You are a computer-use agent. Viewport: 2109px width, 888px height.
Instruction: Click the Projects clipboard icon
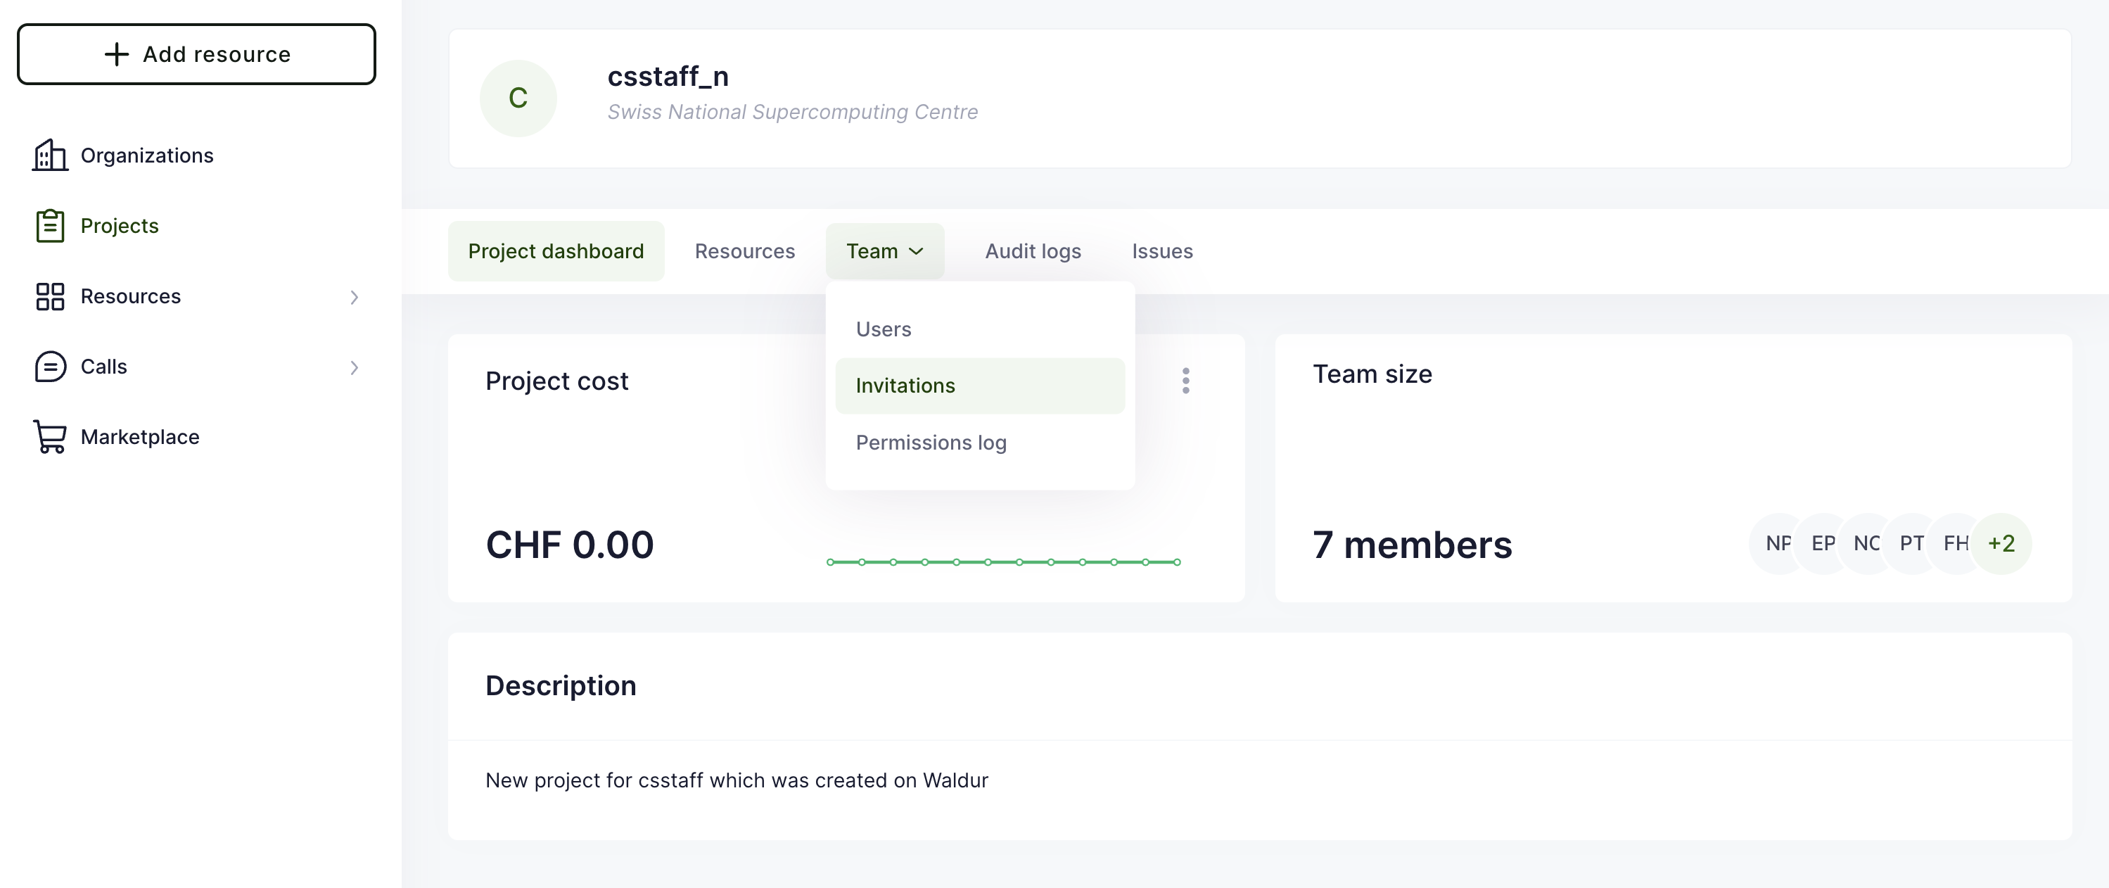point(50,225)
